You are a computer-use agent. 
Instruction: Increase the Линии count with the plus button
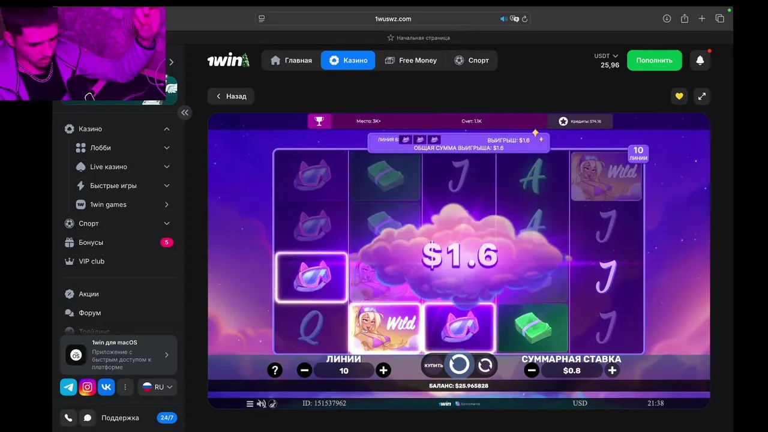pos(383,370)
